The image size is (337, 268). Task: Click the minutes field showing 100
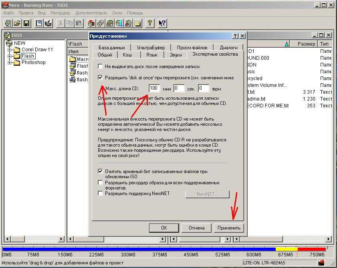[x=154, y=88]
